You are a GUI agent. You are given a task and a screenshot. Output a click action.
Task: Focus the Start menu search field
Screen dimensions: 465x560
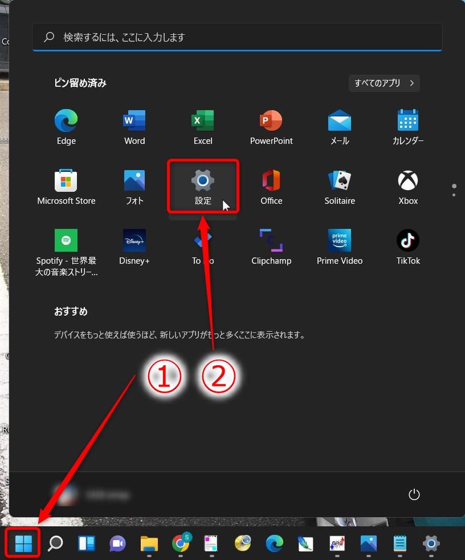(237, 37)
